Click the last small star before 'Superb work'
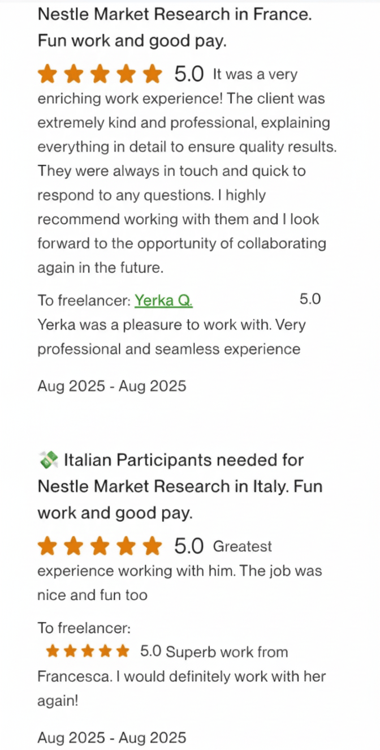This screenshot has height=750, width=380. click(123, 652)
